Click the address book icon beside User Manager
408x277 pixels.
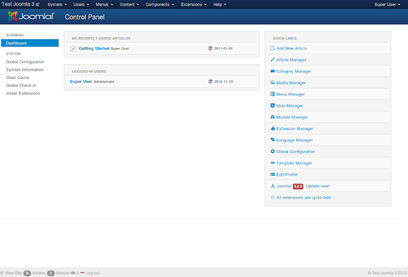(272, 106)
